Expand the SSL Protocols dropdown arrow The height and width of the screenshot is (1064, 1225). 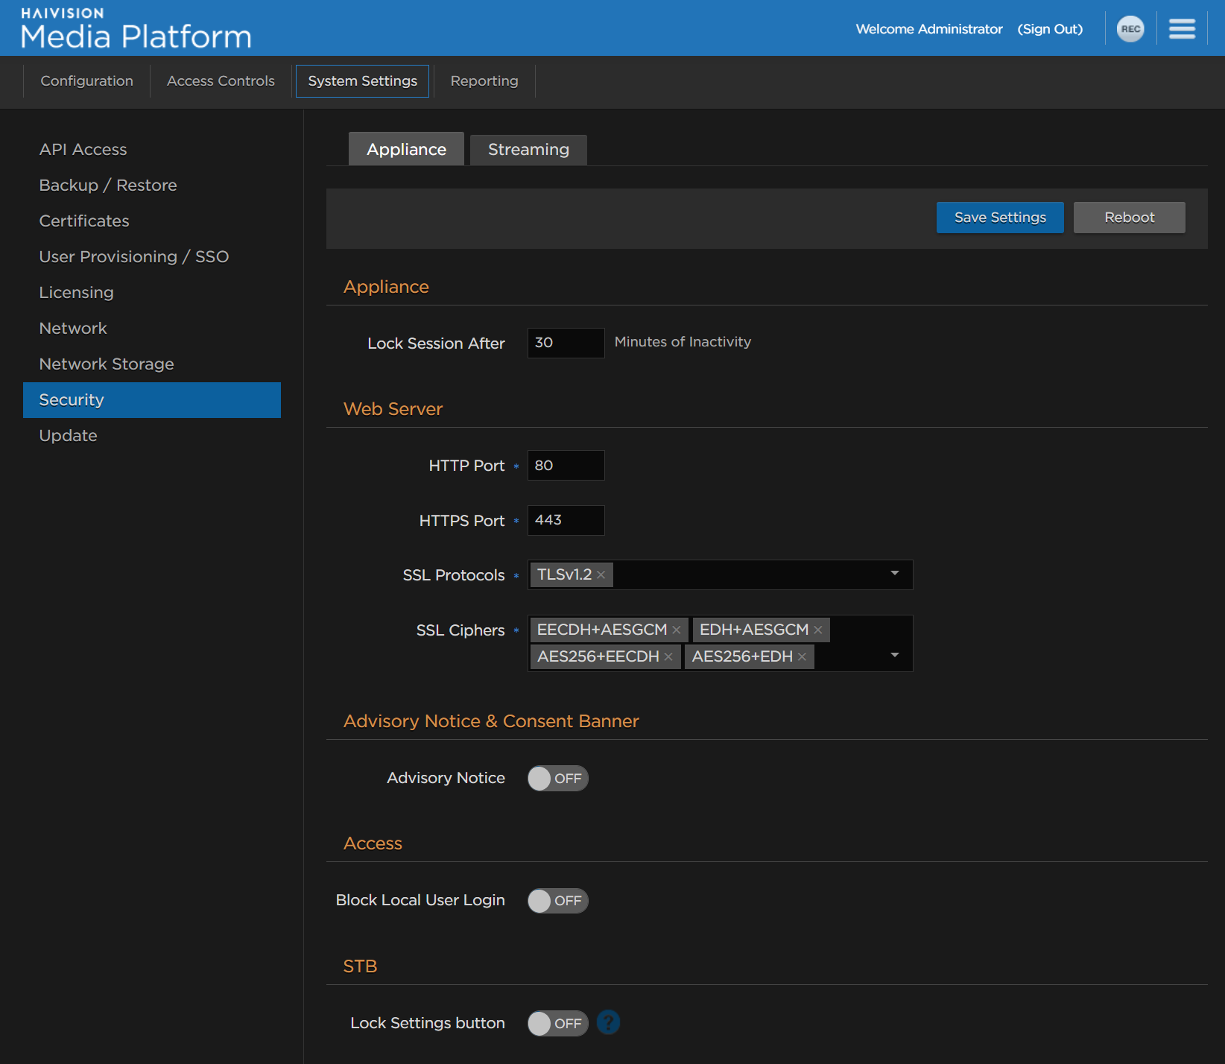[894, 574]
